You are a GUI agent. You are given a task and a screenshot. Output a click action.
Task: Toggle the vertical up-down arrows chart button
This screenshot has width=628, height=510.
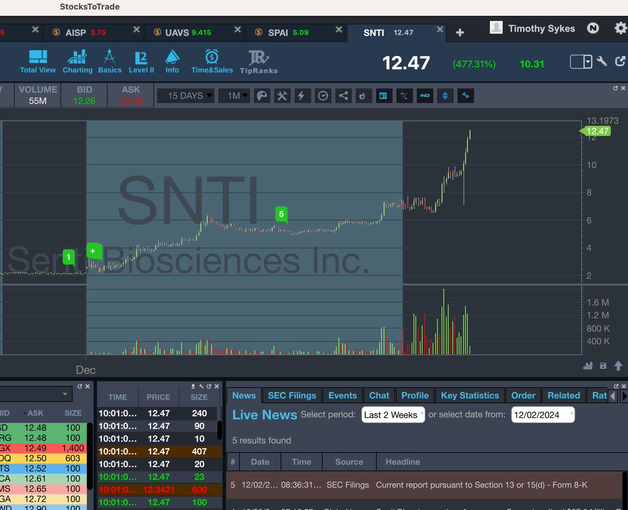click(x=445, y=96)
